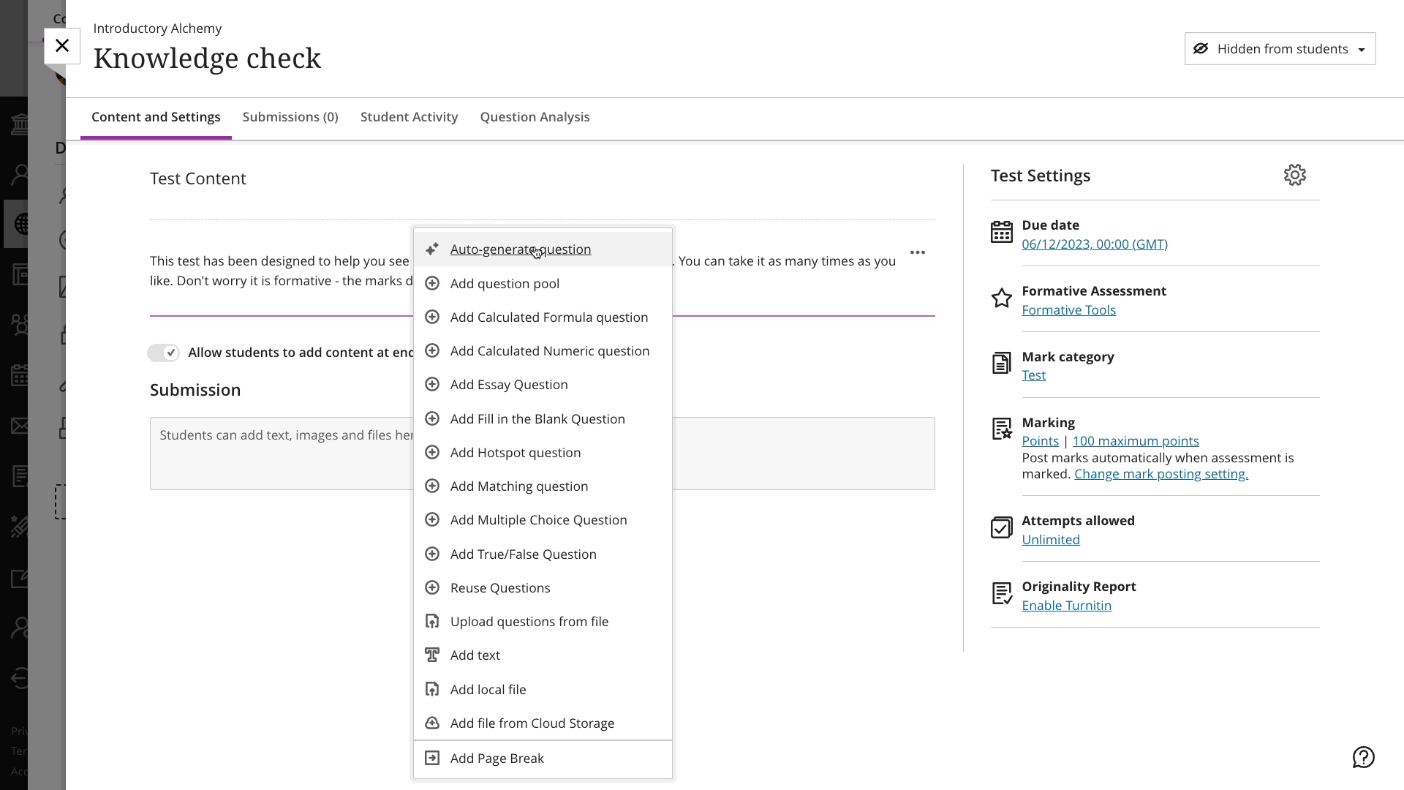The width and height of the screenshot is (1404, 790).
Task: Open Test Settings gear icon
Action: tap(1294, 176)
